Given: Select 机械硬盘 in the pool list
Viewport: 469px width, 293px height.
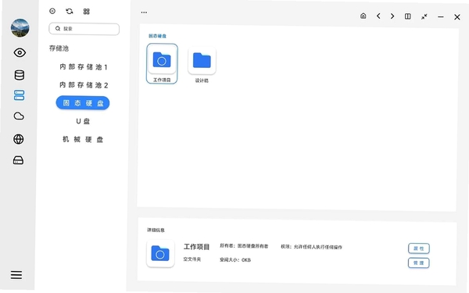Looking at the screenshot, I should pyautogui.click(x=83, y=139).
